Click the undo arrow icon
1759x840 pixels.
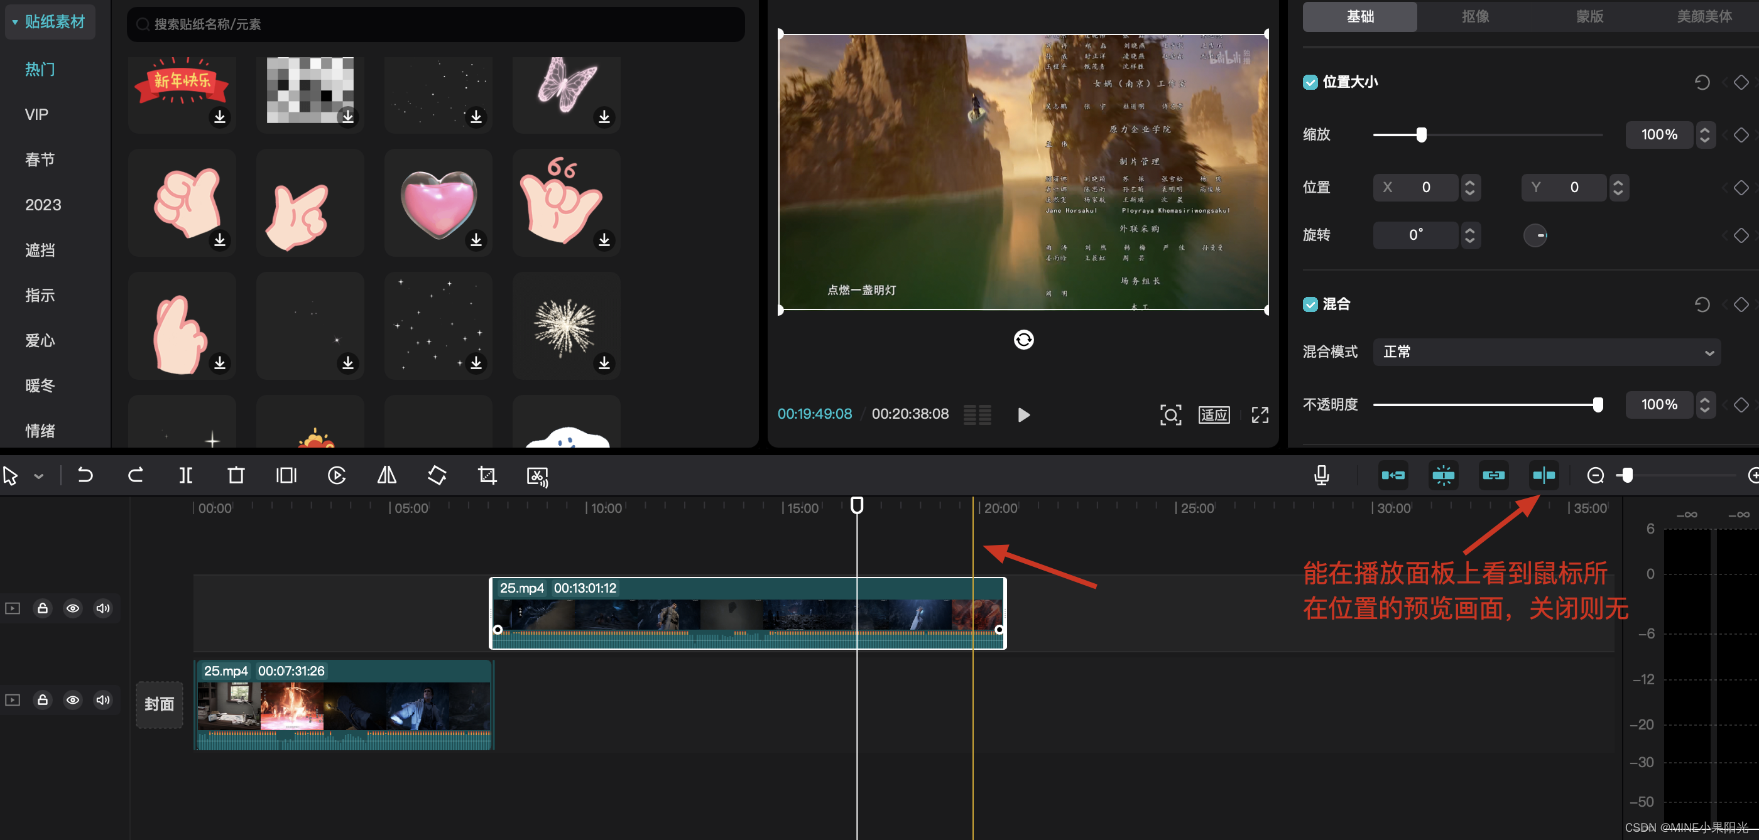[x=85, y=475]
